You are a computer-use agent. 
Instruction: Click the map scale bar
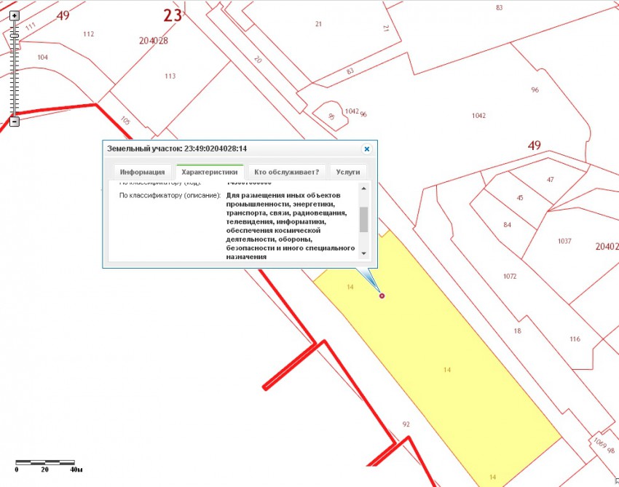[x=44, y=462]
